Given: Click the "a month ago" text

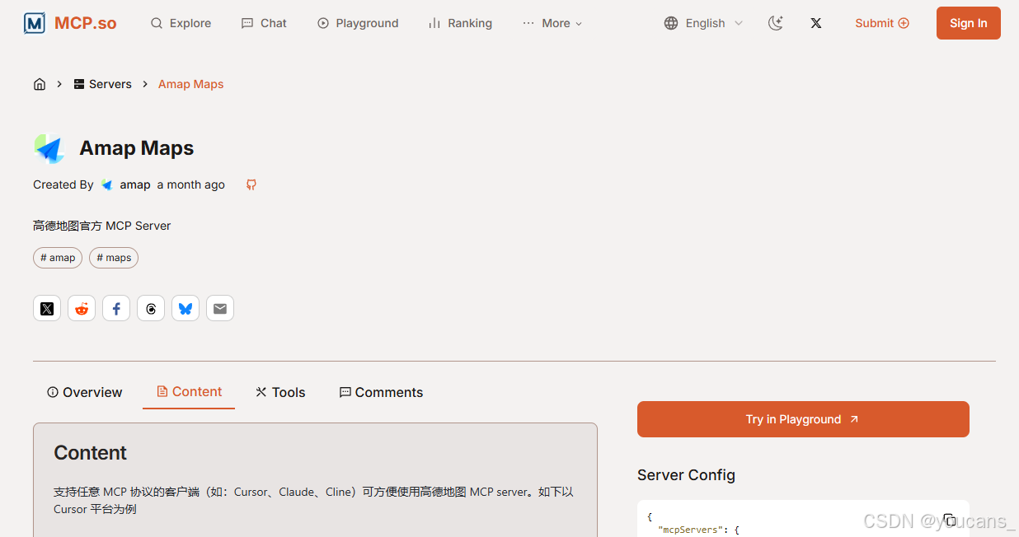Looking at the screenshot, I should (x=191, y=184).
